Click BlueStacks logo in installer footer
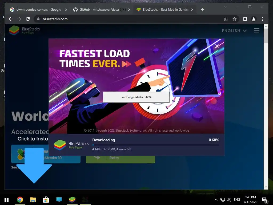This screenshot has width=273, height=205. tap(71, 145)
